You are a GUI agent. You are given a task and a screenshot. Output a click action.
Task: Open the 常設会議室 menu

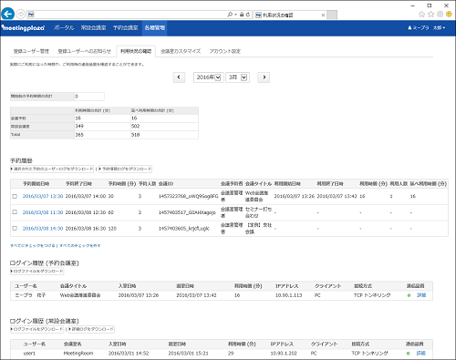(x=93, y=27)
